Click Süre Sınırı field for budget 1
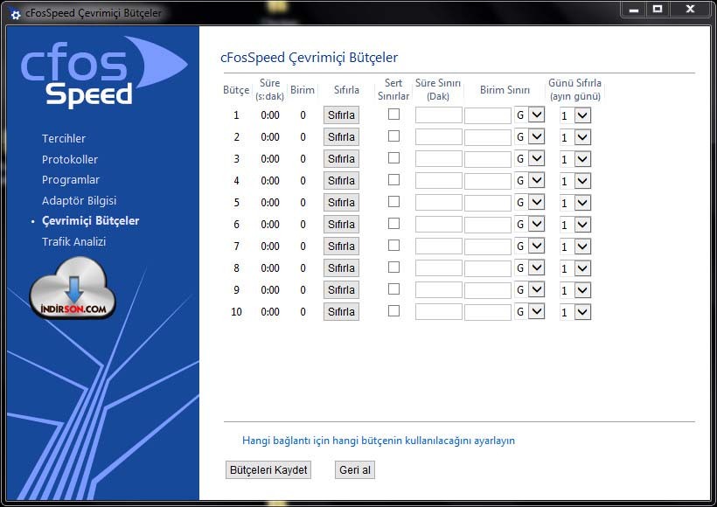 click(x=439, y=115)
